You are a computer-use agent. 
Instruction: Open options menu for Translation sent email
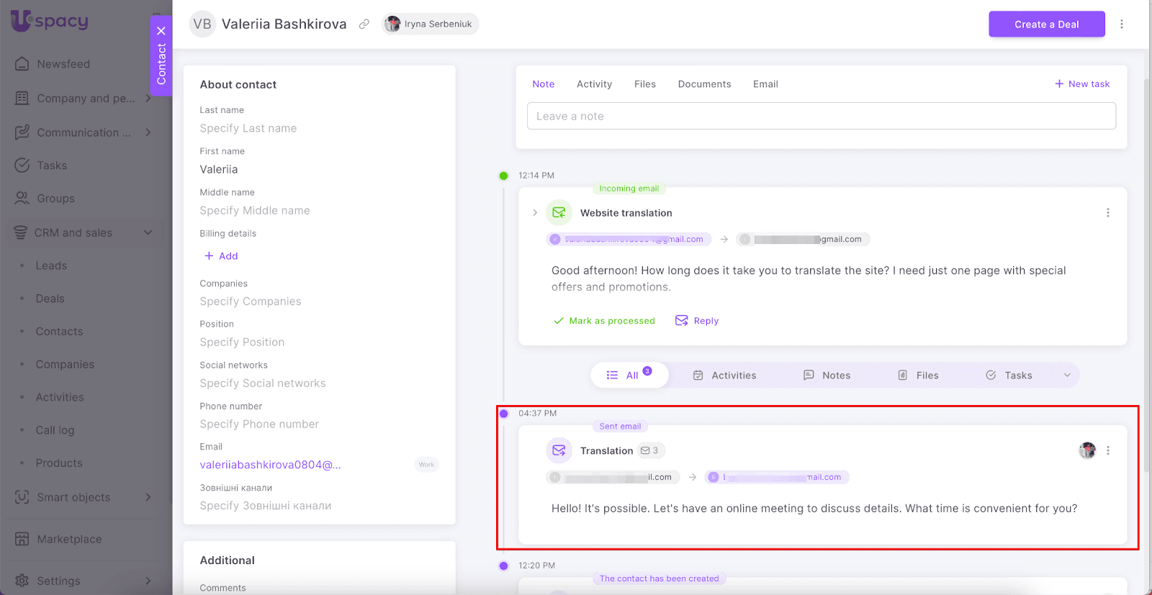pyautogui.click(x=1107, y=451)
